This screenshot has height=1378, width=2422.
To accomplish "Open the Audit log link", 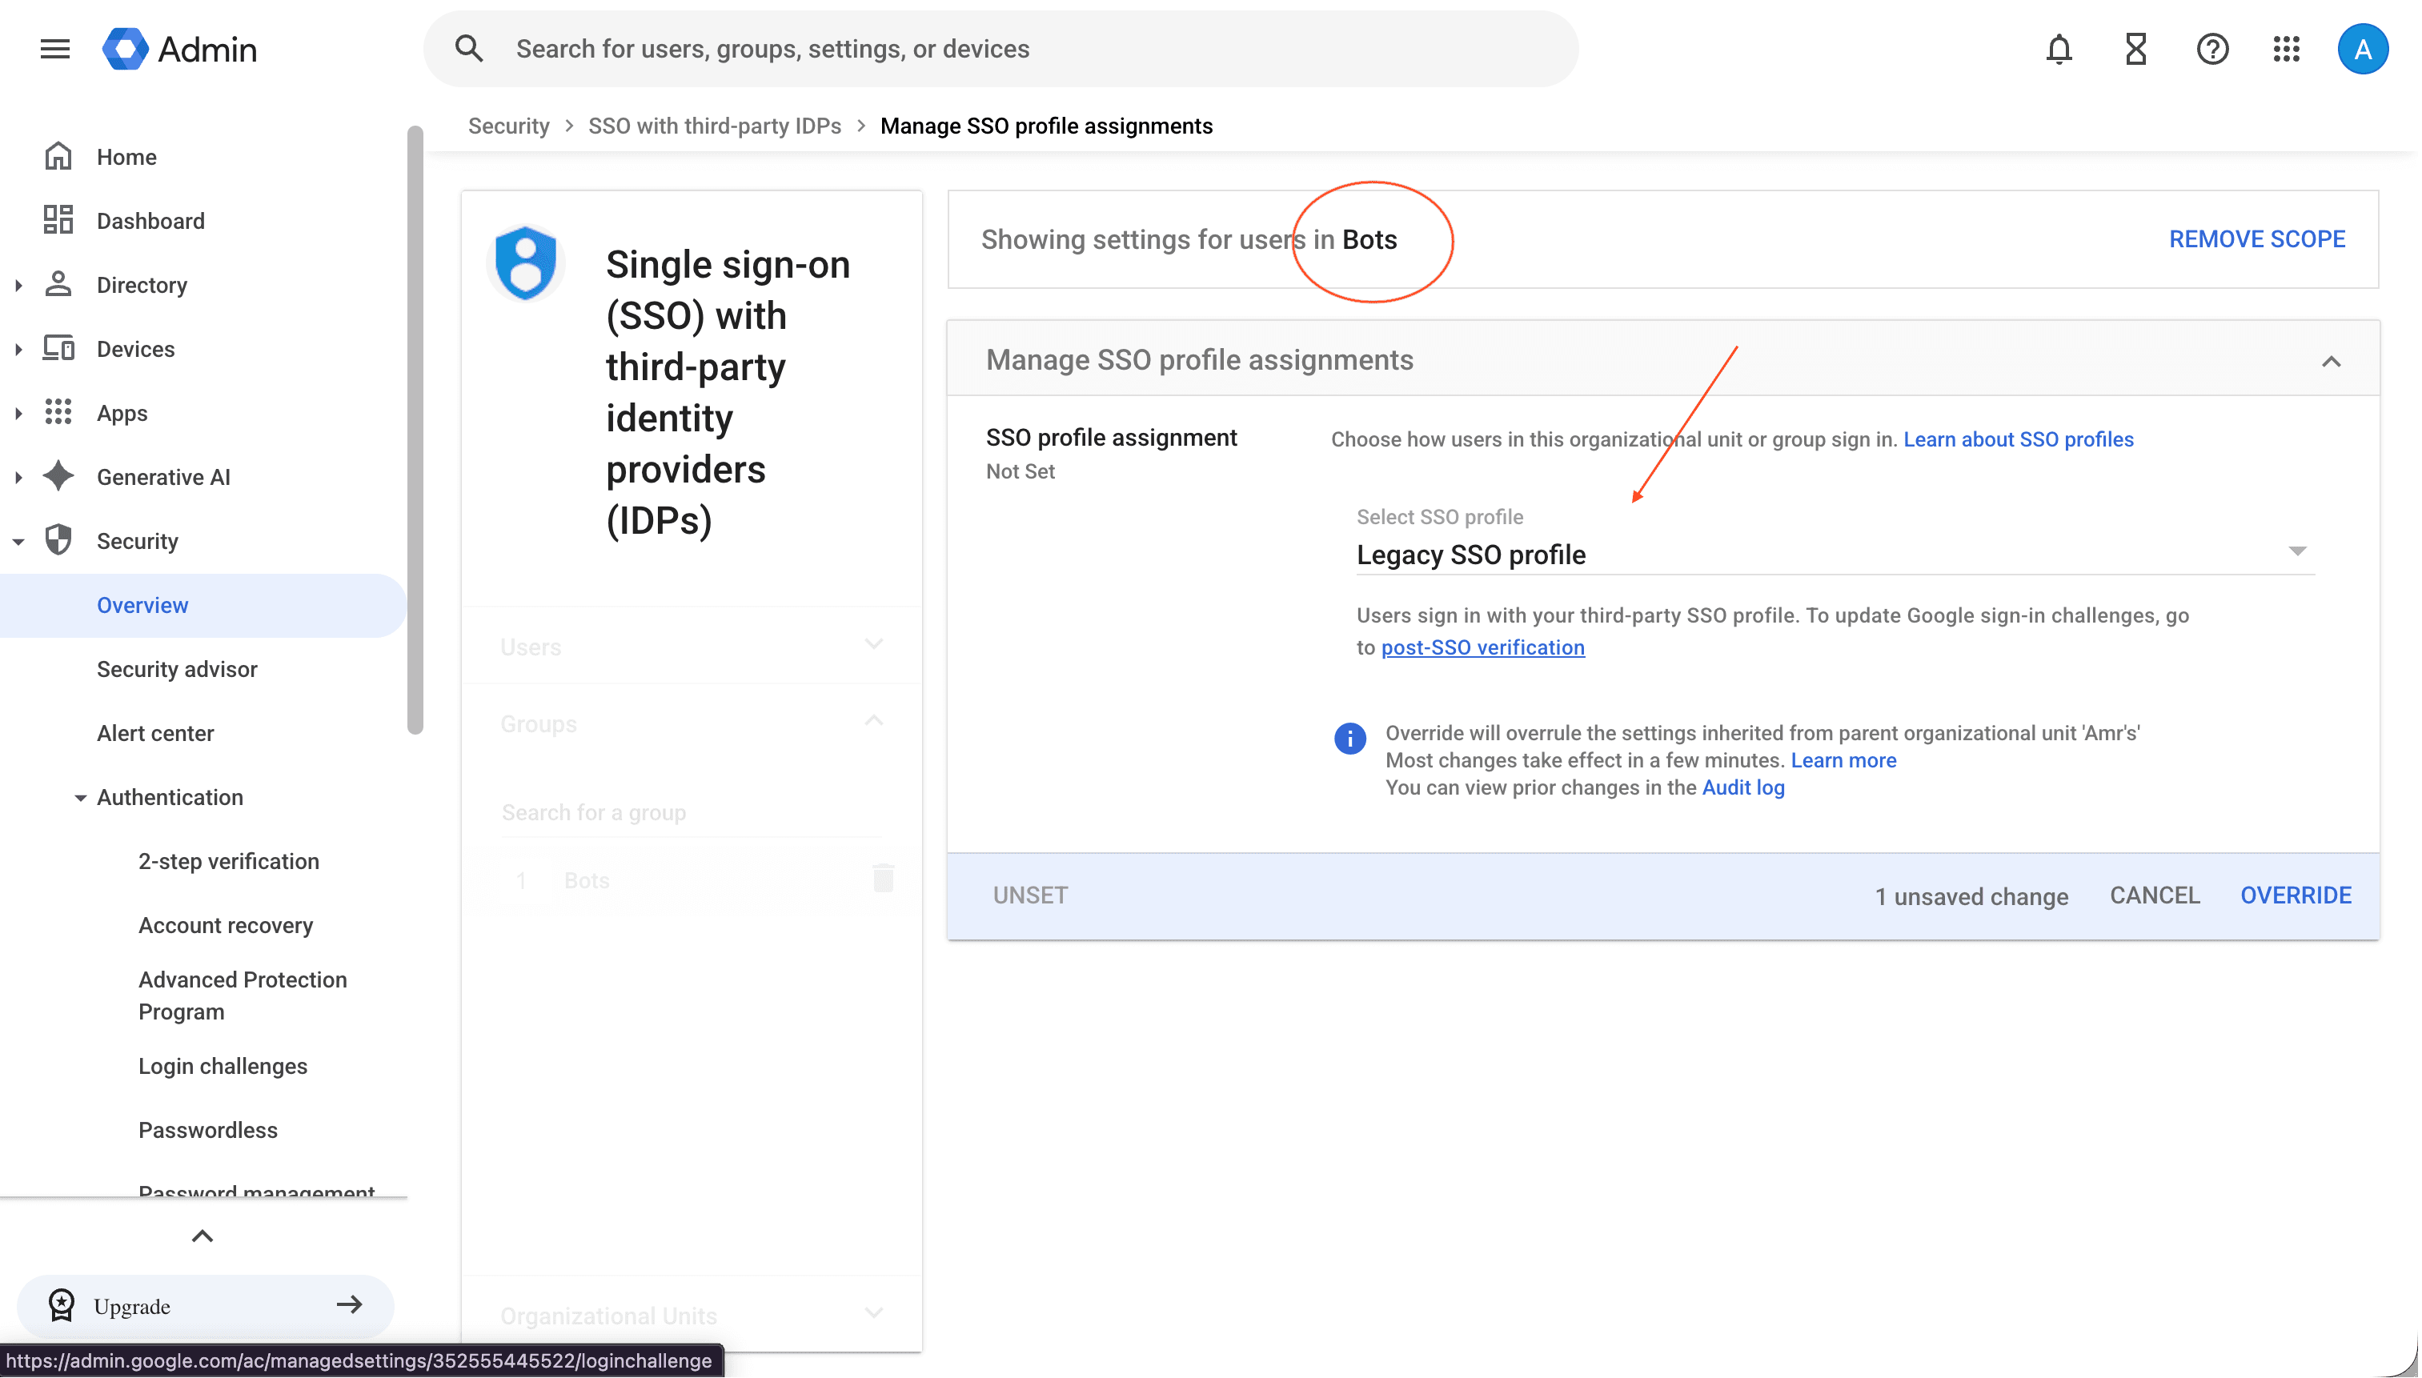I will 1743,787.
